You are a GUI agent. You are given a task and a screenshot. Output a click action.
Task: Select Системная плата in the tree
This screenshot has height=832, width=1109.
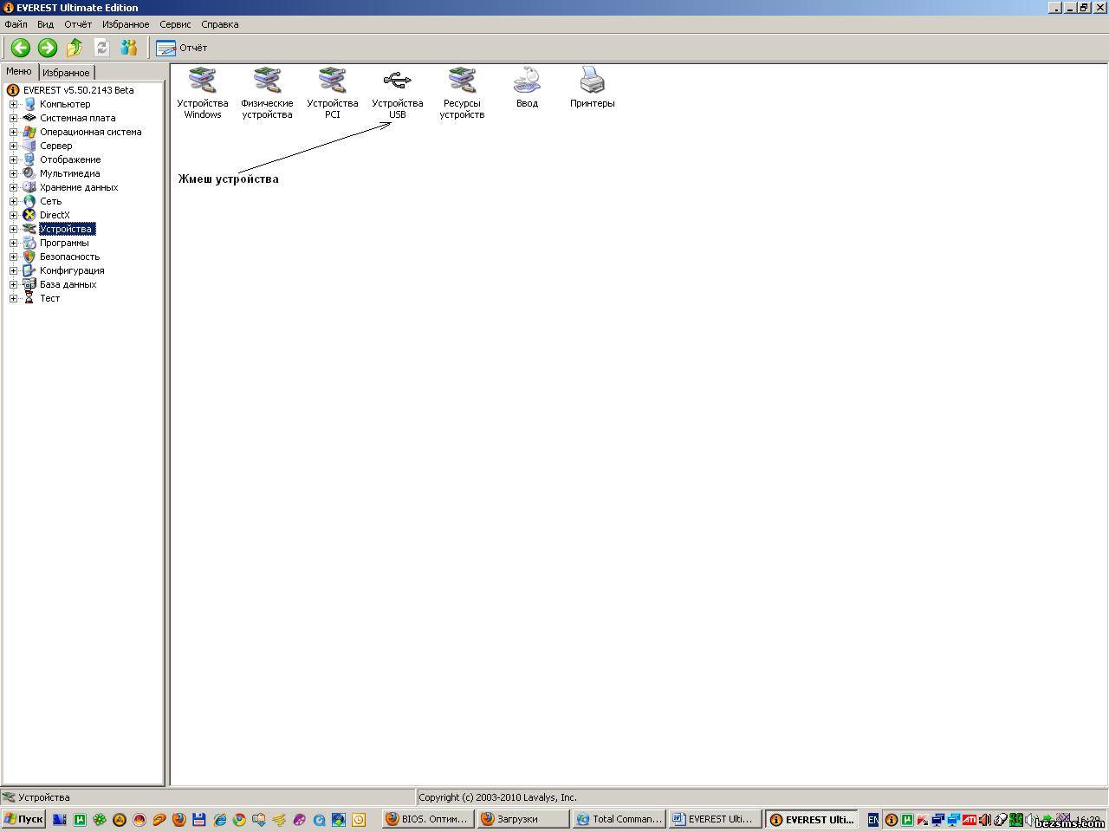(77, 118)
